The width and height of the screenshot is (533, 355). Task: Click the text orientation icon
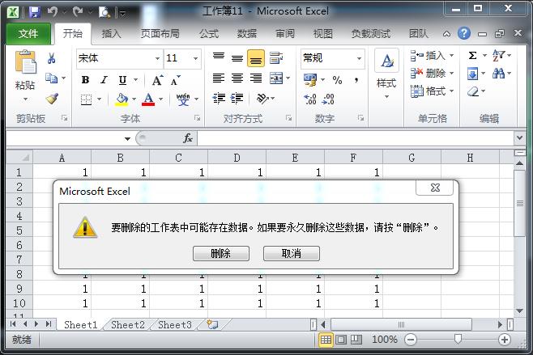(x=262, y=99)
